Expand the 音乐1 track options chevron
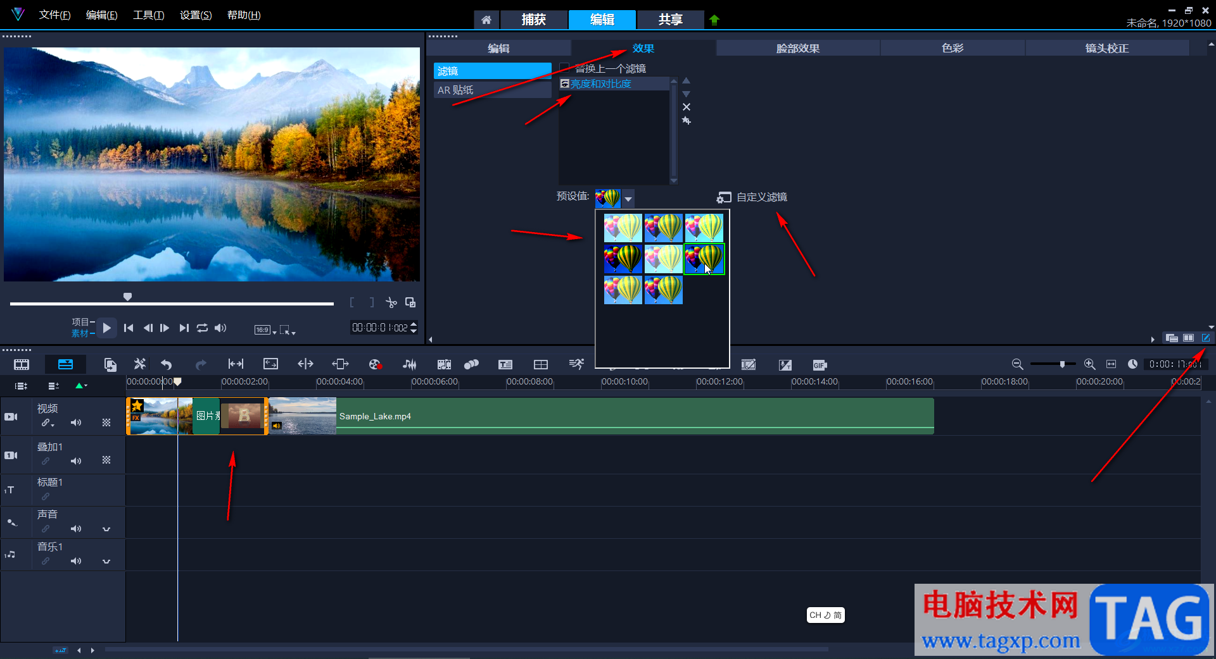Image resolution: width=1216 pixels, height=659 pixels. (x=106, y=561)
